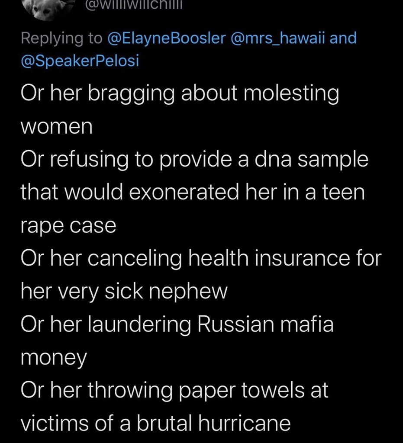This screenshot has height=443, width=403.
Task: Visit the @mrs_hawaii profile mention
Action: click(277, 38)
